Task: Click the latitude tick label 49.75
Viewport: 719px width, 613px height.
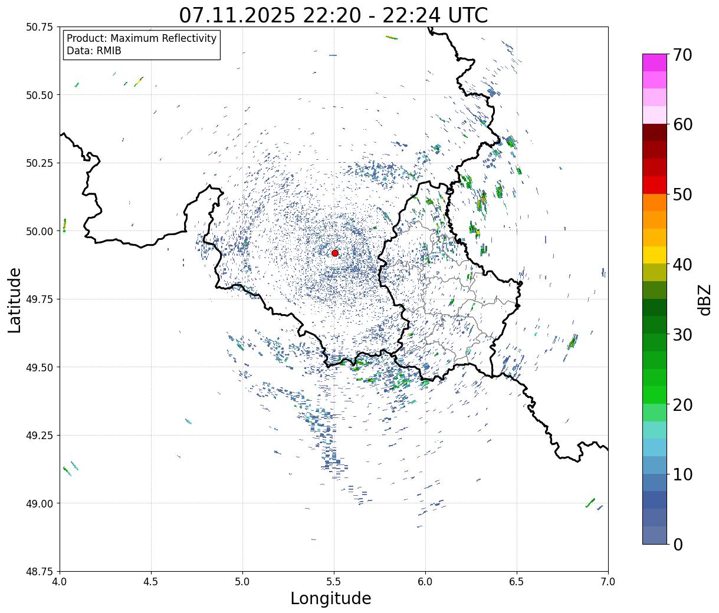Action: point(40,299)
